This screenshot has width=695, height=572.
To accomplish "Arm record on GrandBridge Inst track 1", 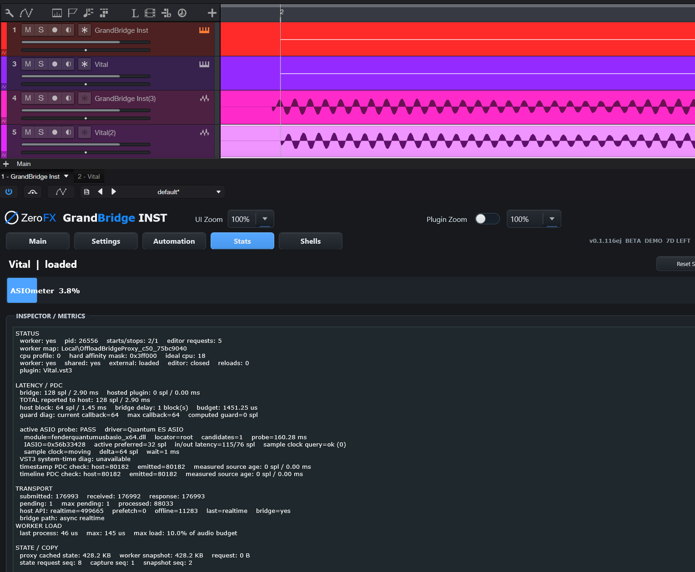I will point(55,30).
